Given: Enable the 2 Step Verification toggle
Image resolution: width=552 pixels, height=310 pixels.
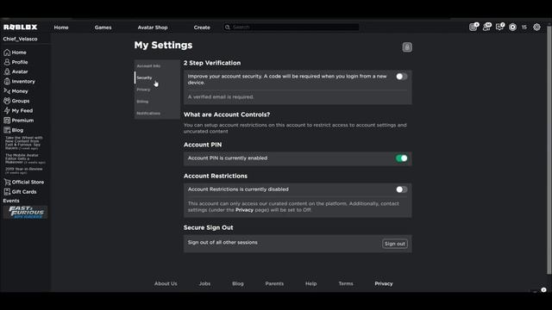Looking at the screenshot, I should (x=401, y=77).
